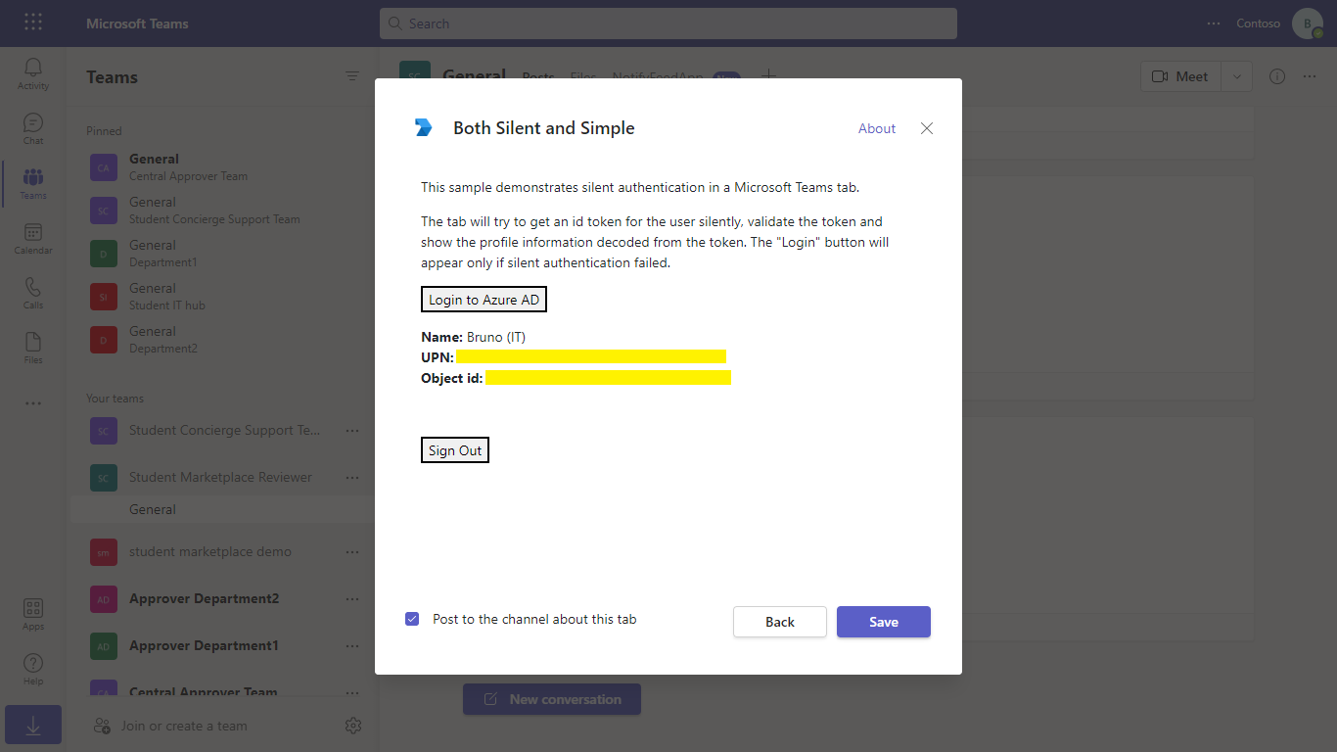
Task: Collapse the Your teams section
Action: [x=115, y=399]
